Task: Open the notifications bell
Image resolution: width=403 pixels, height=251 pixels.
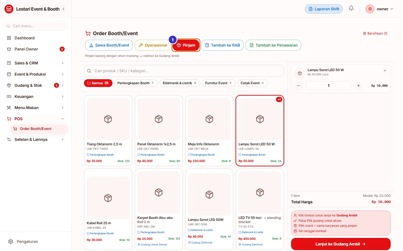Action: (x=351, y=8)
